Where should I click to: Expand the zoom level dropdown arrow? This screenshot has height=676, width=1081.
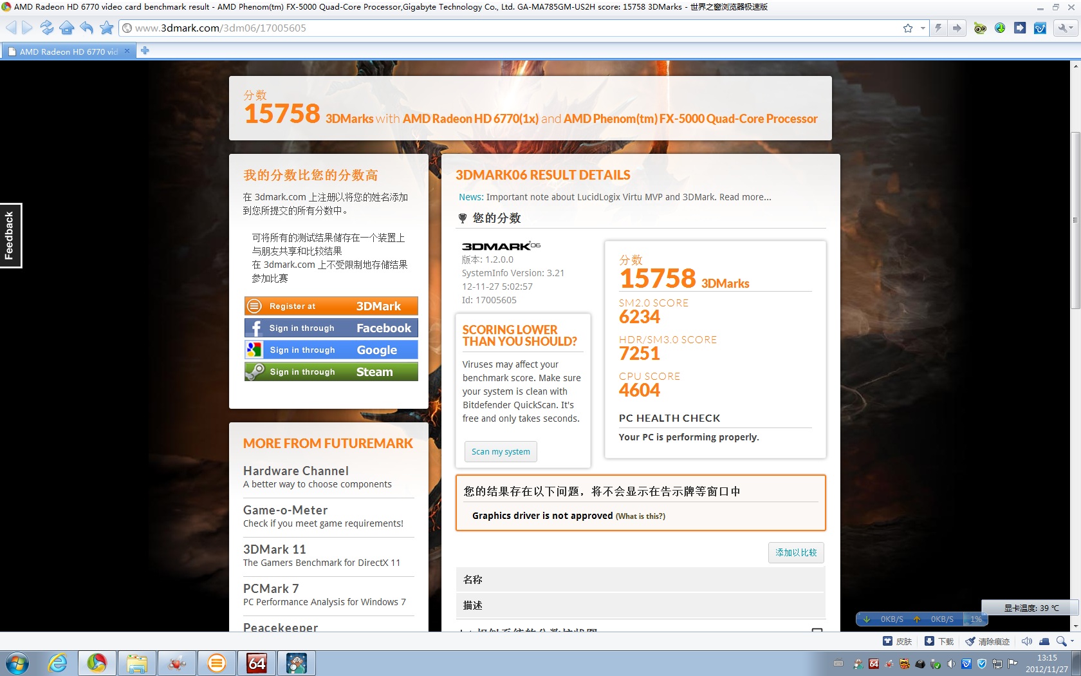pyautogui.click(x=1072, y=641)
